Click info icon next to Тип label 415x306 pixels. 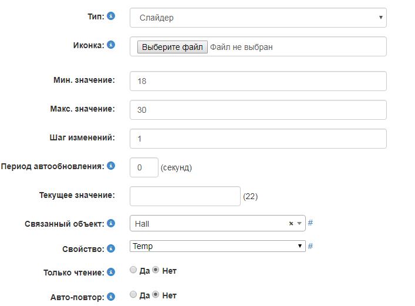pos(111,16)
